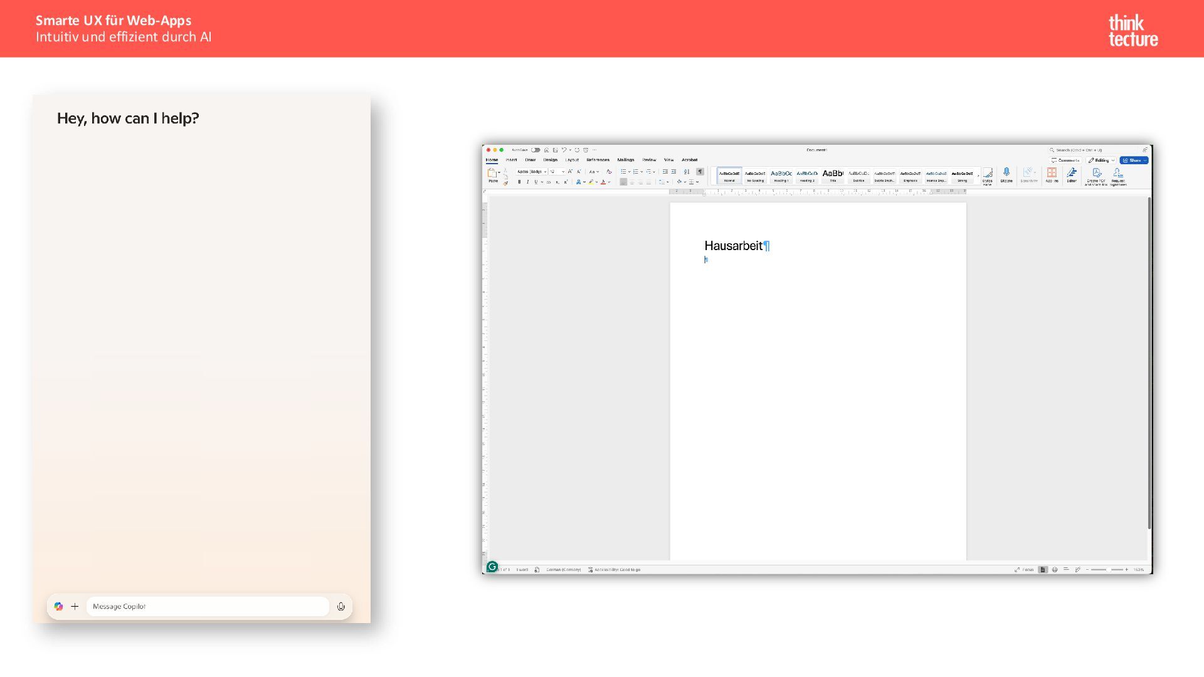Toggle Bold formatting

519,182
